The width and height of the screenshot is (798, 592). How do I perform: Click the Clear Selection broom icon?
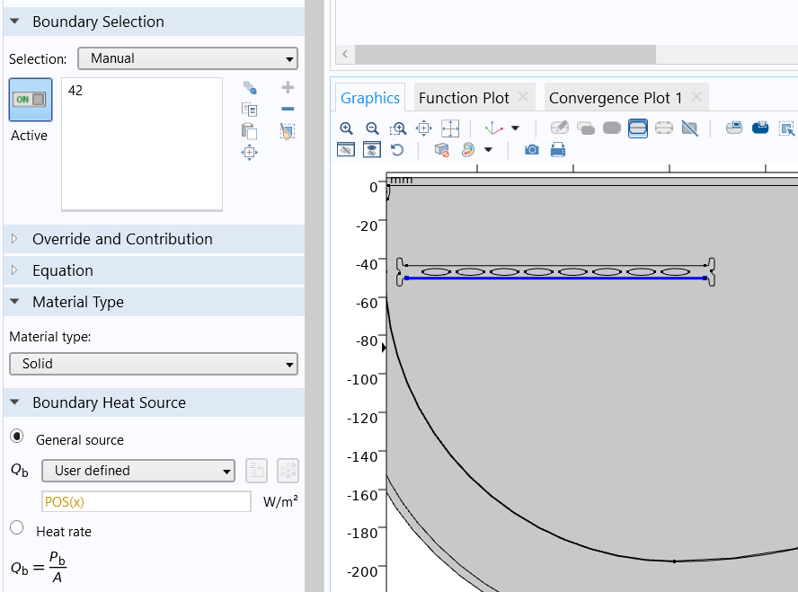point(288,131)
